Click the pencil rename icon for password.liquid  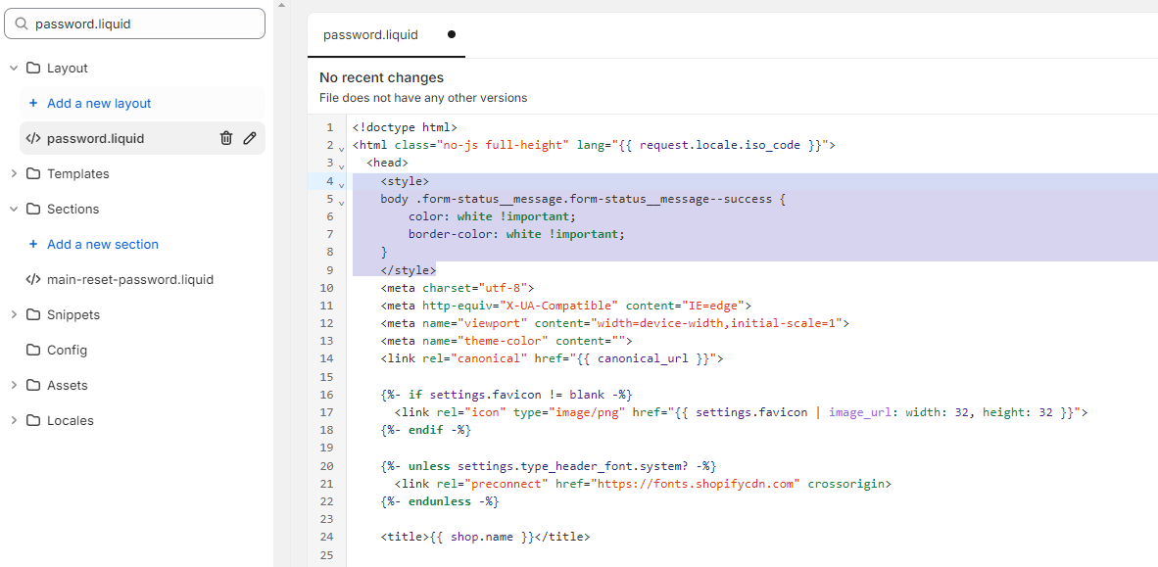pos(250,138)
